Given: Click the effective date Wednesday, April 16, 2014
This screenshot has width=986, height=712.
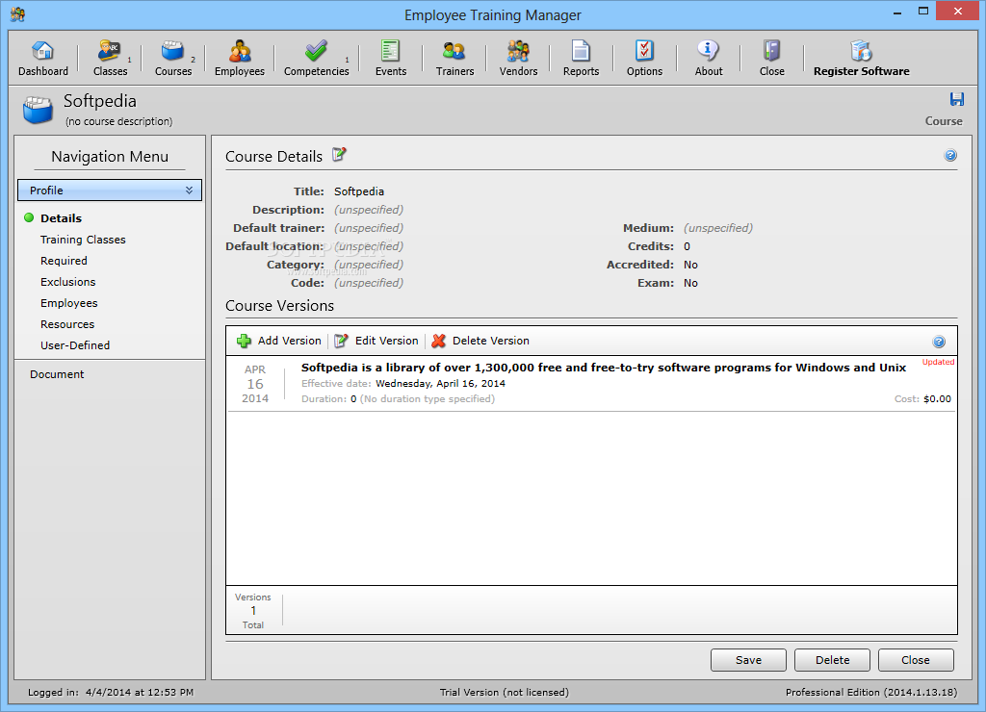Looking at the screenshot, I should click(x=440, y=383).
